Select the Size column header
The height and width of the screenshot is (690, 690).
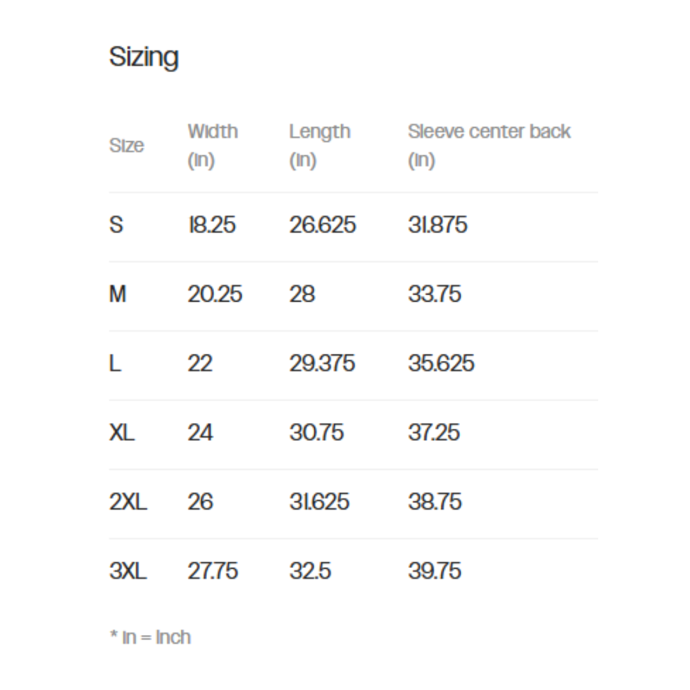tap(126, 145)
